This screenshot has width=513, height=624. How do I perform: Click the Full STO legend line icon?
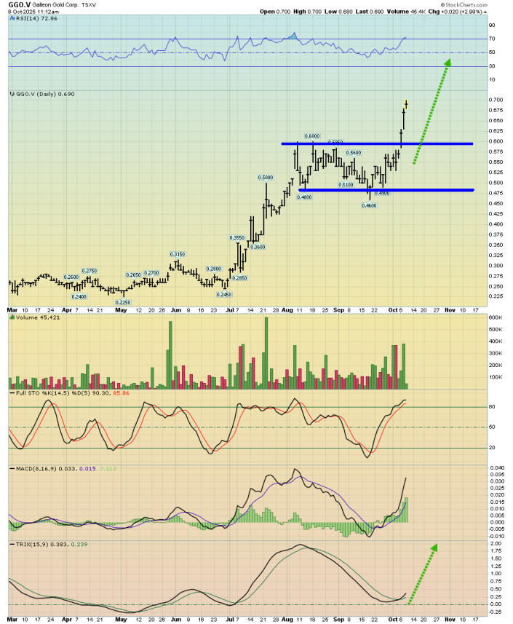click(x=12, y=393)
